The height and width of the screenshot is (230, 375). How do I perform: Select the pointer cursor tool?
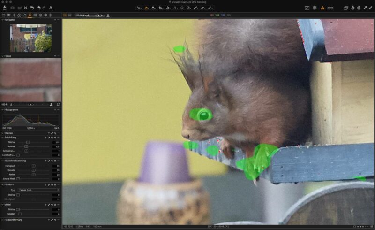[x=139, y=8]
